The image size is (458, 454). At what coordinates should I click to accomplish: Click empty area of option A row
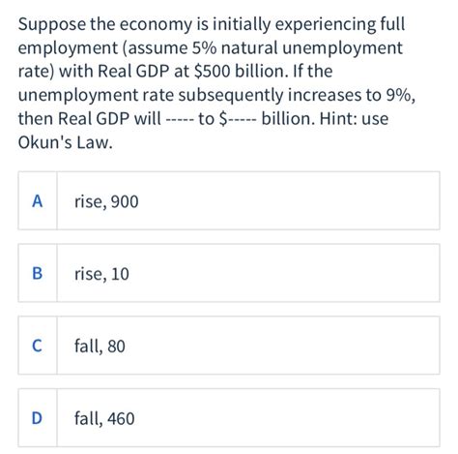coord(290,200)
